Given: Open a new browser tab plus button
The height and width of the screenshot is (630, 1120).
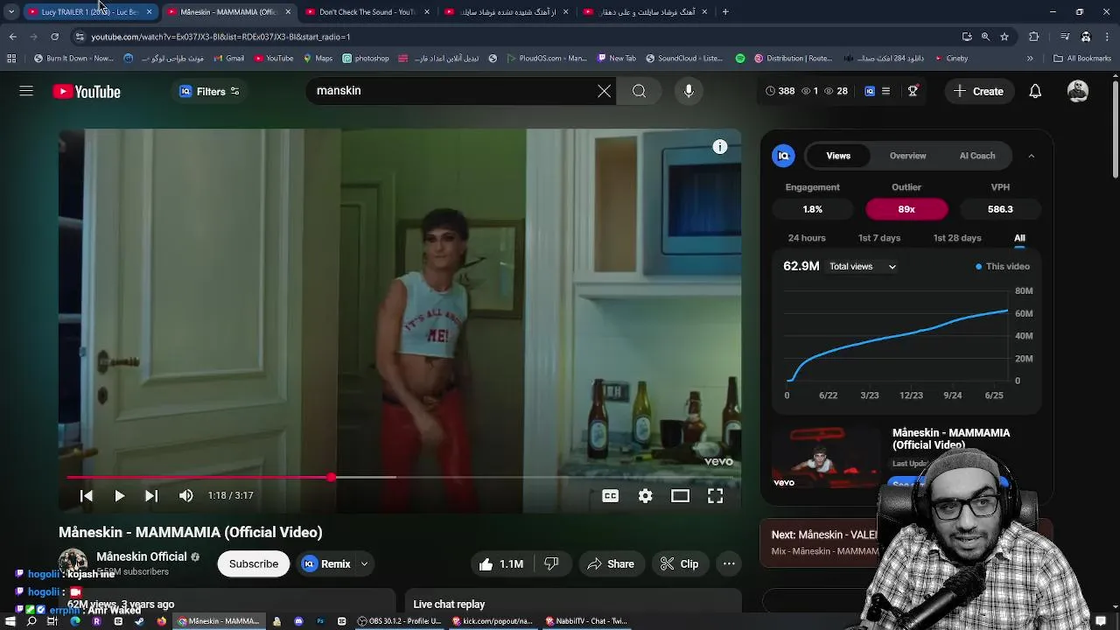Looking at the screenshot, I should (725, 12).
